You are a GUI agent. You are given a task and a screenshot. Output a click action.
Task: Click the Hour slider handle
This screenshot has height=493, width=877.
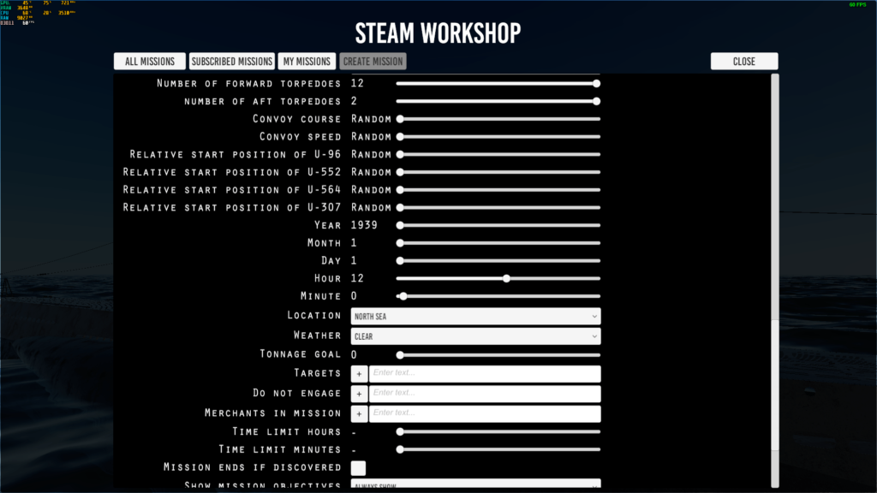point(506,278)
